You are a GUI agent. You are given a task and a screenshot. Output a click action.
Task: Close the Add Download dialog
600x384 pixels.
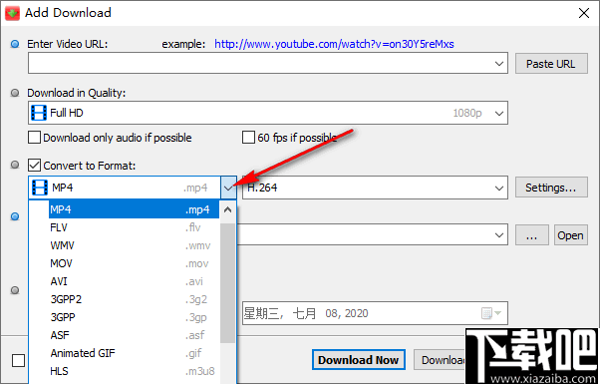[x=584, y=13]
